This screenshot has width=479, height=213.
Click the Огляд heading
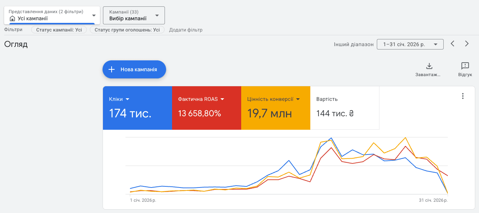[16, 44]
